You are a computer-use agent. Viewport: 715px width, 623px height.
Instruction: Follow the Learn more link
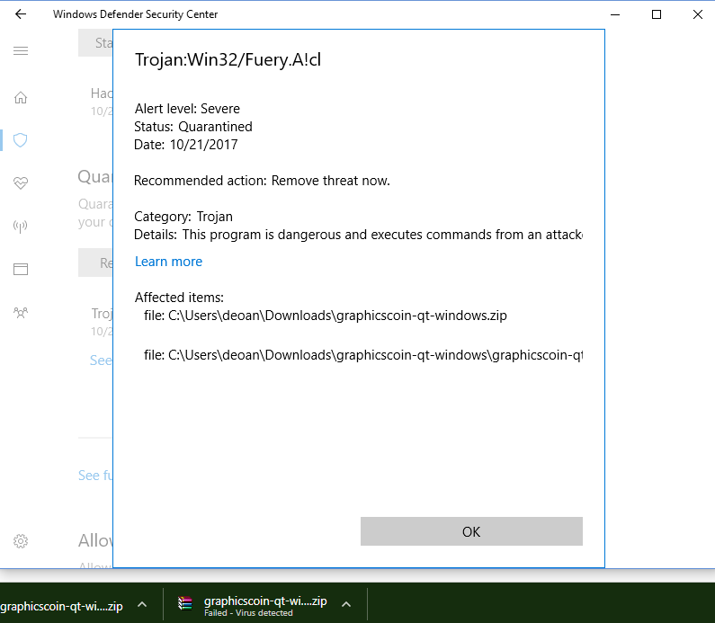168,262
